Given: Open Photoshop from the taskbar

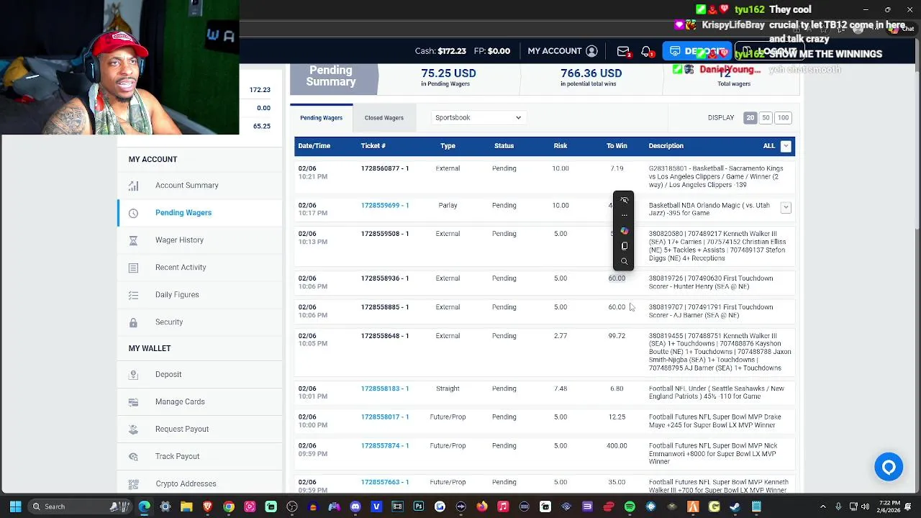Looking at the screenshot, I should (x=419, y=506).
